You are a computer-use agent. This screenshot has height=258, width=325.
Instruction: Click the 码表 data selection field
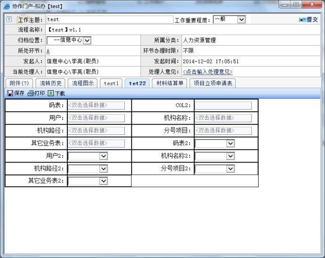coord(97,105)
